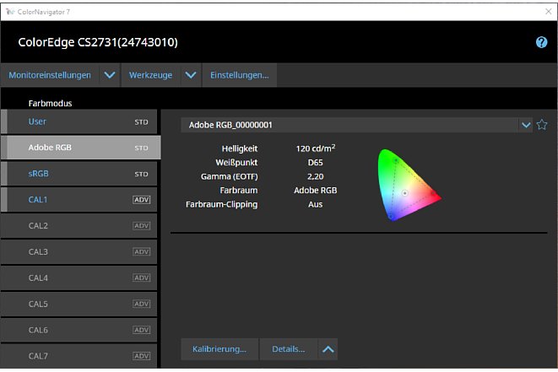
Task: Click the Weißpunkt label
Action: [x=236, y=163]
